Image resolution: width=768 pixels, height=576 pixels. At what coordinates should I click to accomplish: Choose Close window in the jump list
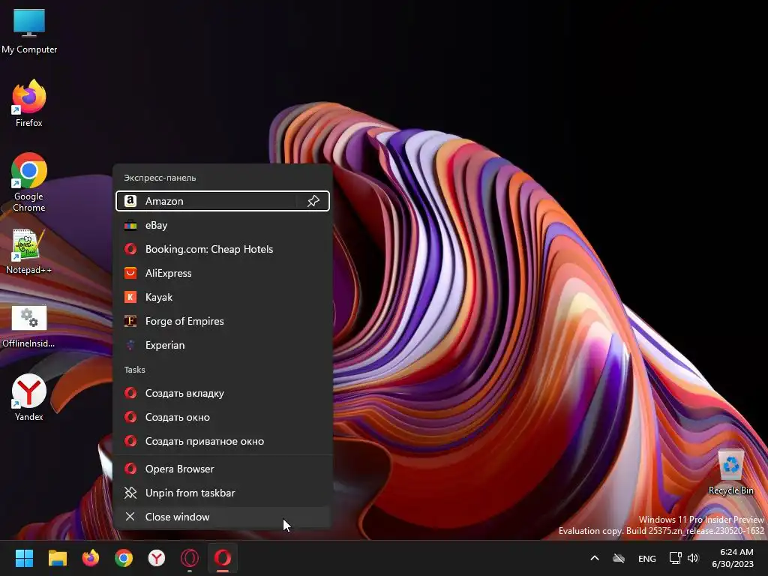click(x=222, y=517)
